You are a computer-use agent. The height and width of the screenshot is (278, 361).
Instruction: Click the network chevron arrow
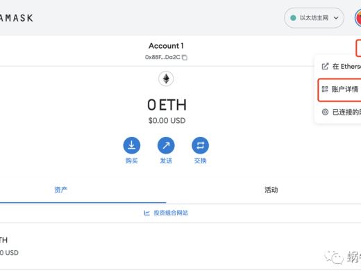coord(336,18)
